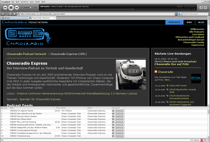Open the Controls menu
Screen dimensions: 210x142
click(24, 2)
